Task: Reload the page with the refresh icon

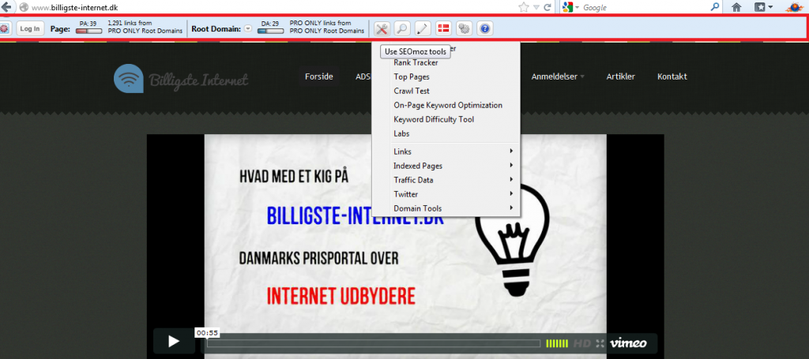Action: click(x=547, y=7)
